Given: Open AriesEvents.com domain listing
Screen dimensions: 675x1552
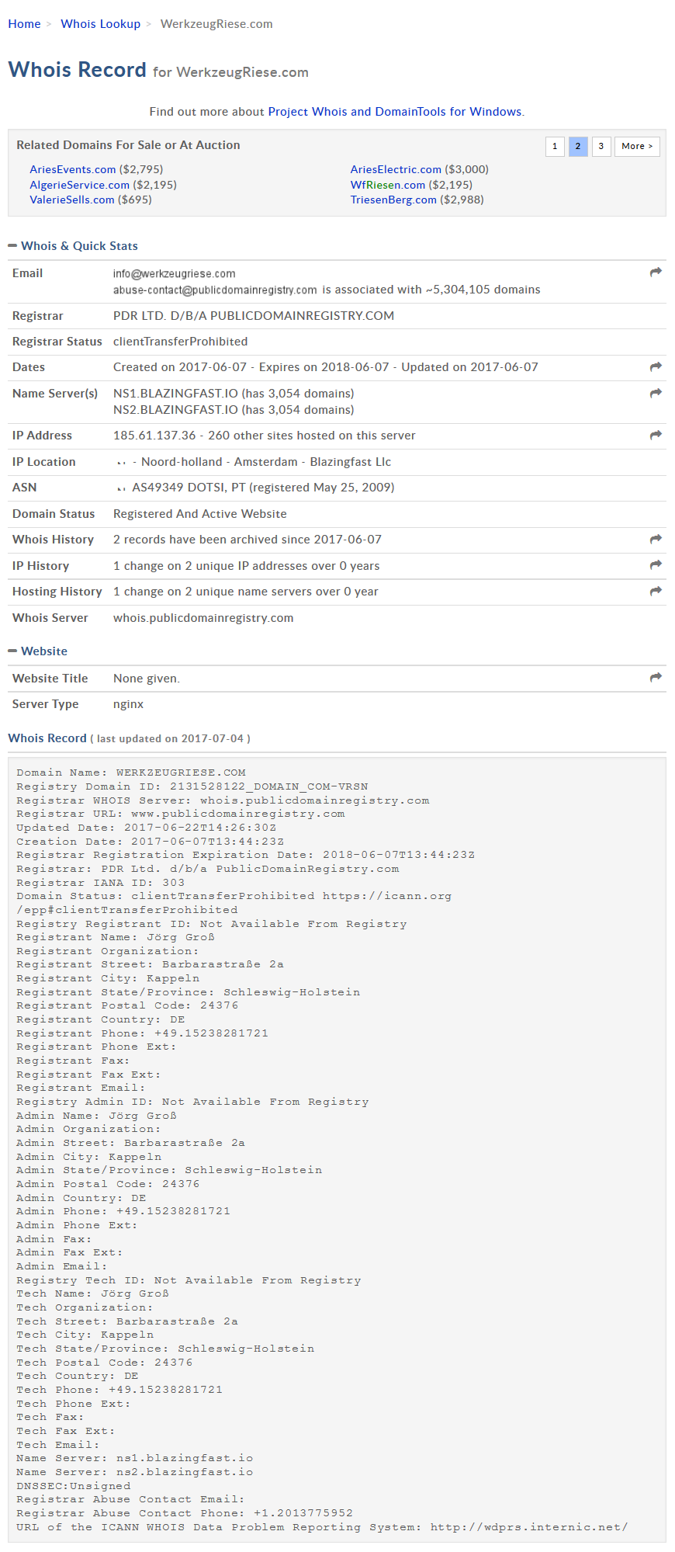Looking at the screenshot, I should point(73,169).
